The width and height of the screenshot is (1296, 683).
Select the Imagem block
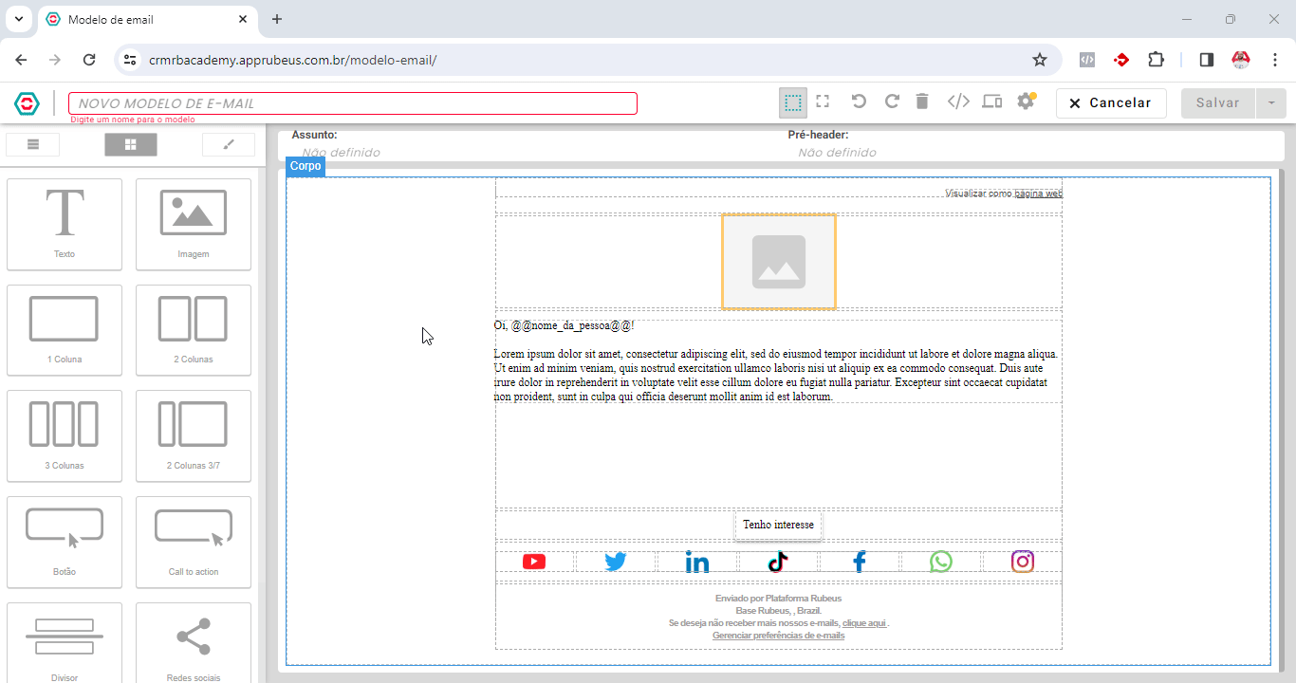point(194,224)
